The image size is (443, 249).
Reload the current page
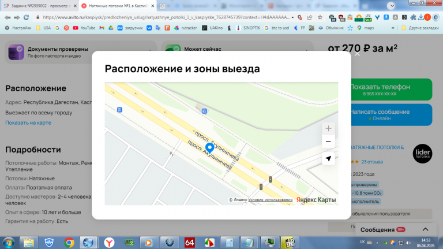27,17
